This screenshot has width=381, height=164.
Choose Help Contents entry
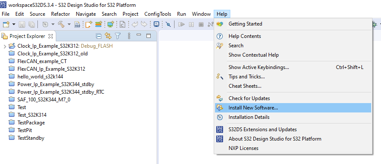click(x=293, y=36)
